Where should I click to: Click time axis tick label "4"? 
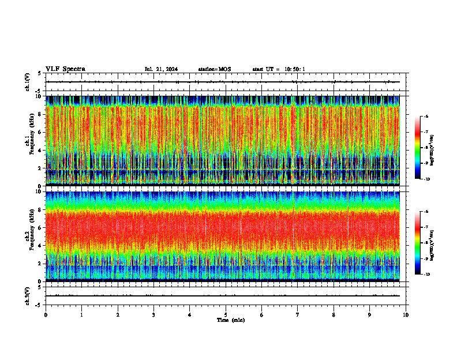click(189, 315)
